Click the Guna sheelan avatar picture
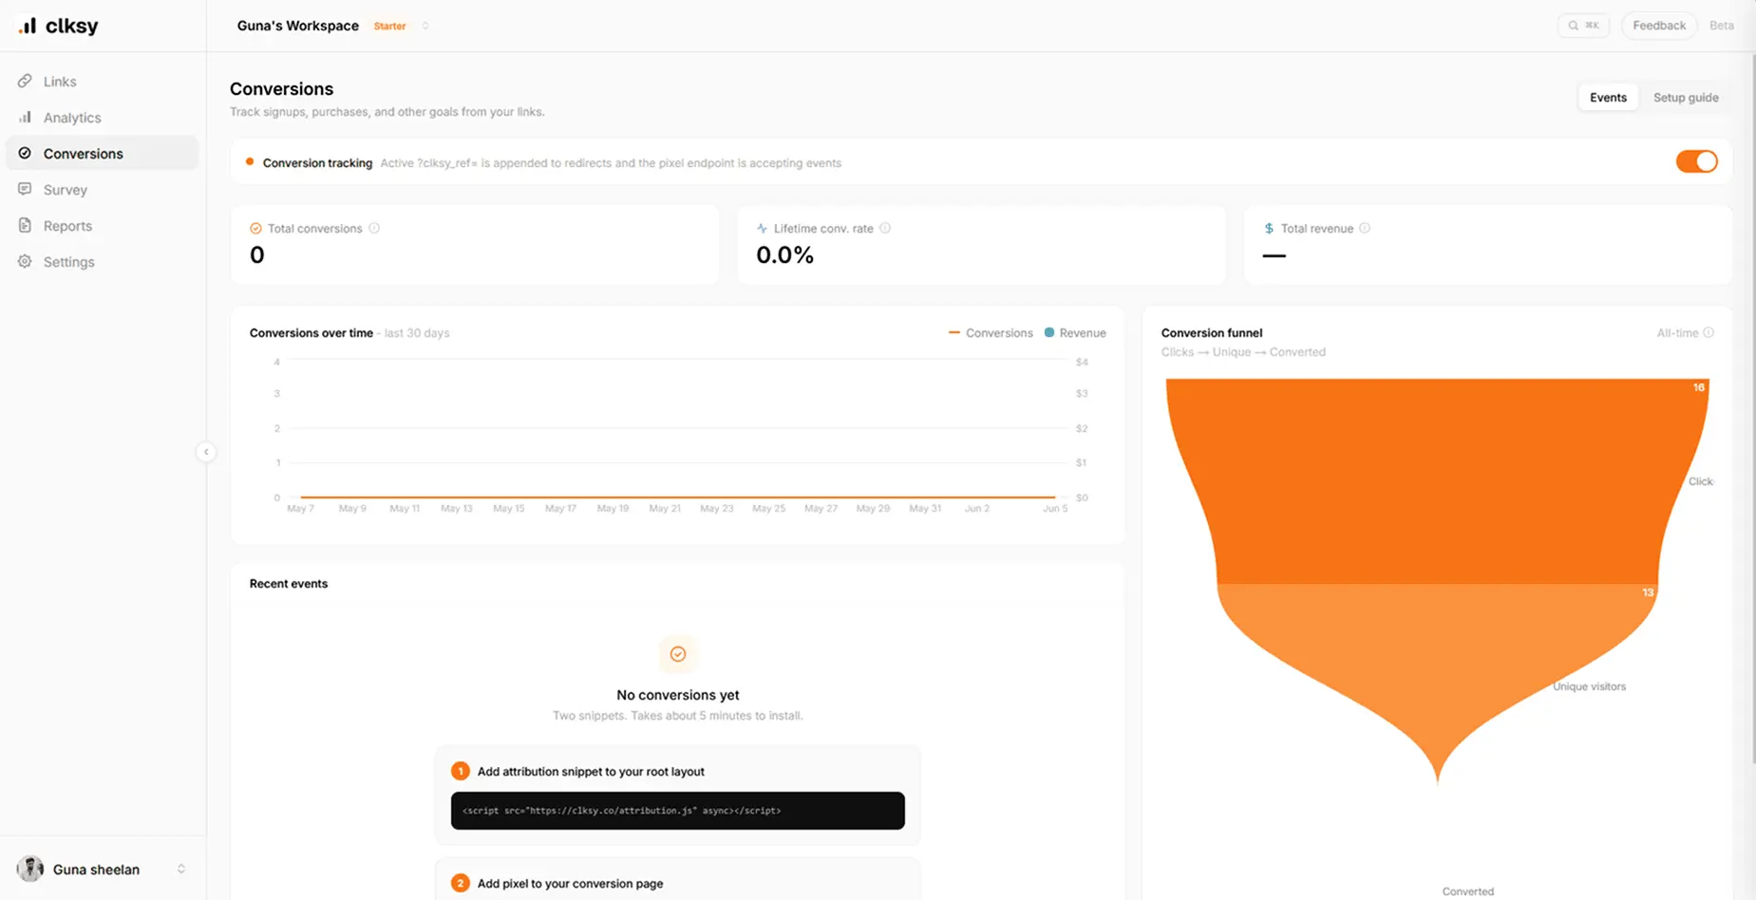 point(30,869)
